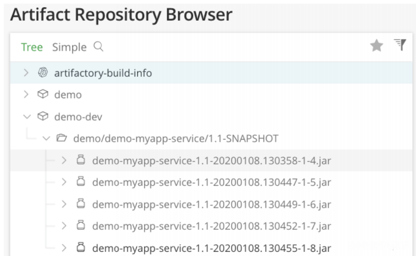Expand the demo repository node
Viewport: 416px width, 256px height.
coord(26,94)
